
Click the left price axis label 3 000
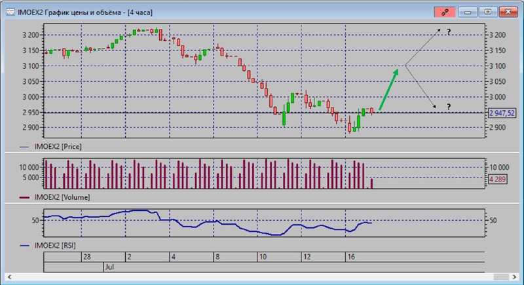(31, 97)
